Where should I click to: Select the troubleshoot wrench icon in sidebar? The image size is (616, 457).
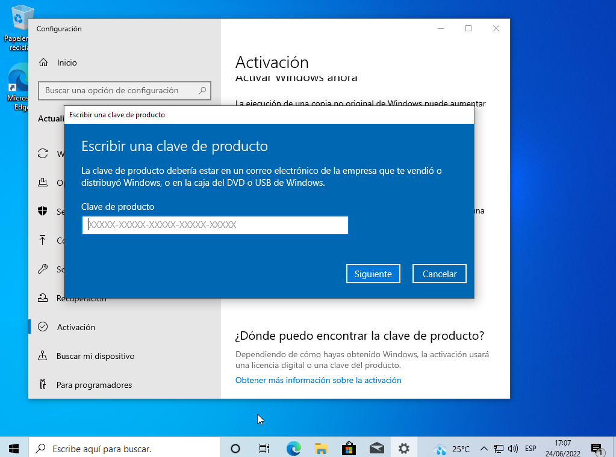pos(43,269)
